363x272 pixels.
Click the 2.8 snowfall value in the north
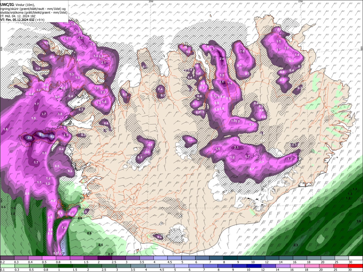pyautogui.click(x=222, y=59)
